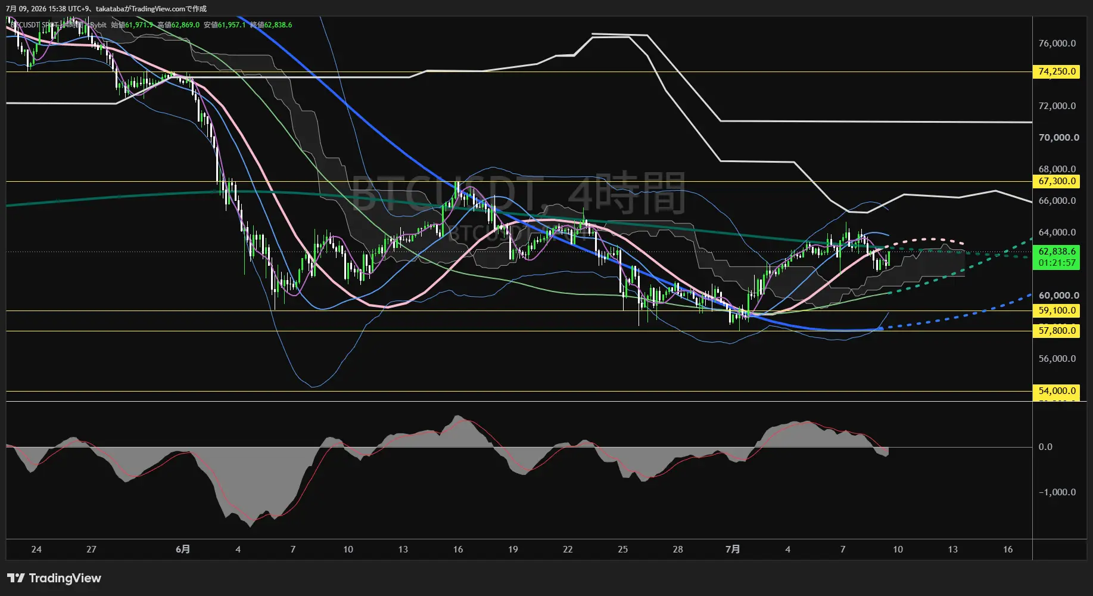
Task: Click the green current price label 62,838.6
Action: [1057, 252]
